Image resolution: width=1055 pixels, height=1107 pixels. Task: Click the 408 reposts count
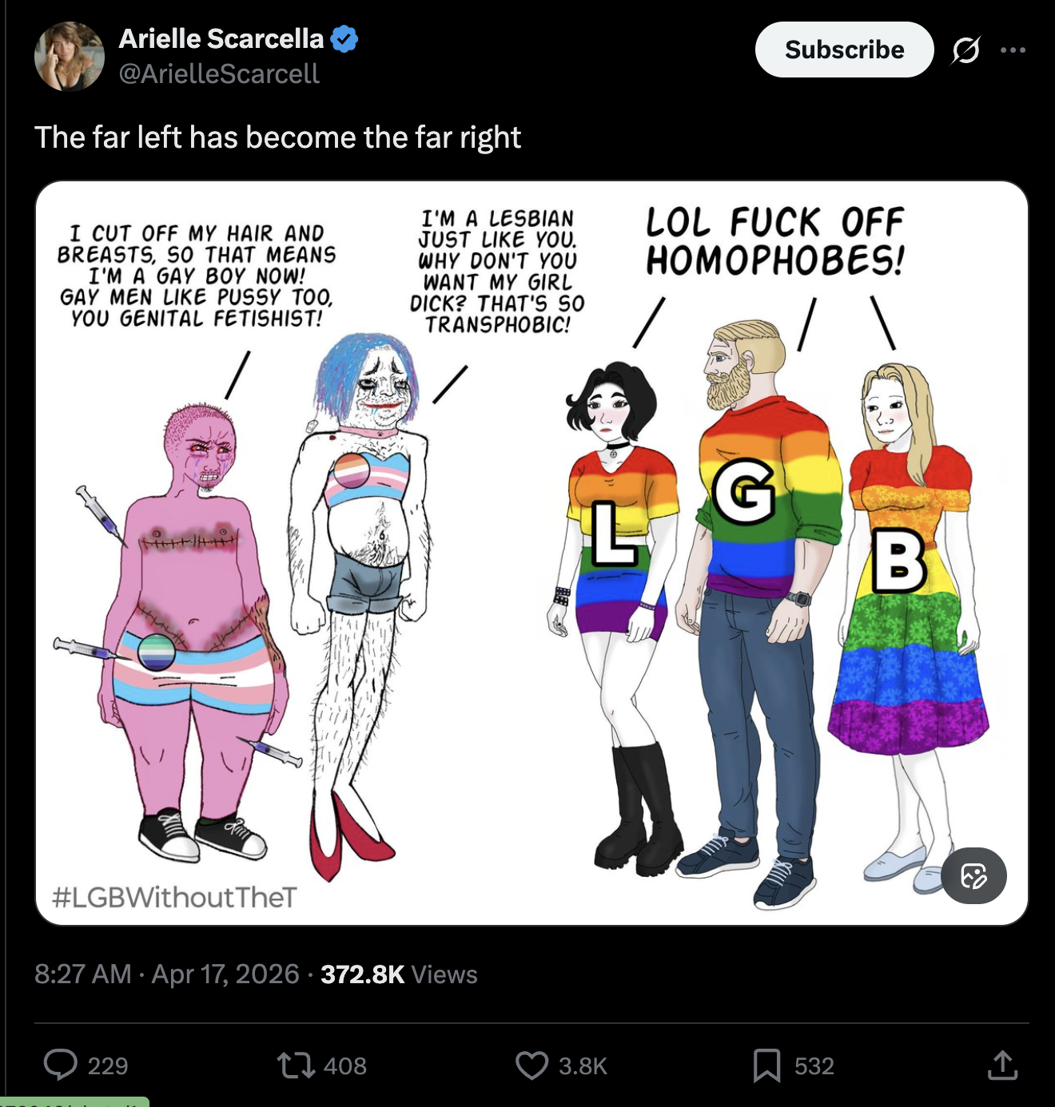pos(345,1065)
